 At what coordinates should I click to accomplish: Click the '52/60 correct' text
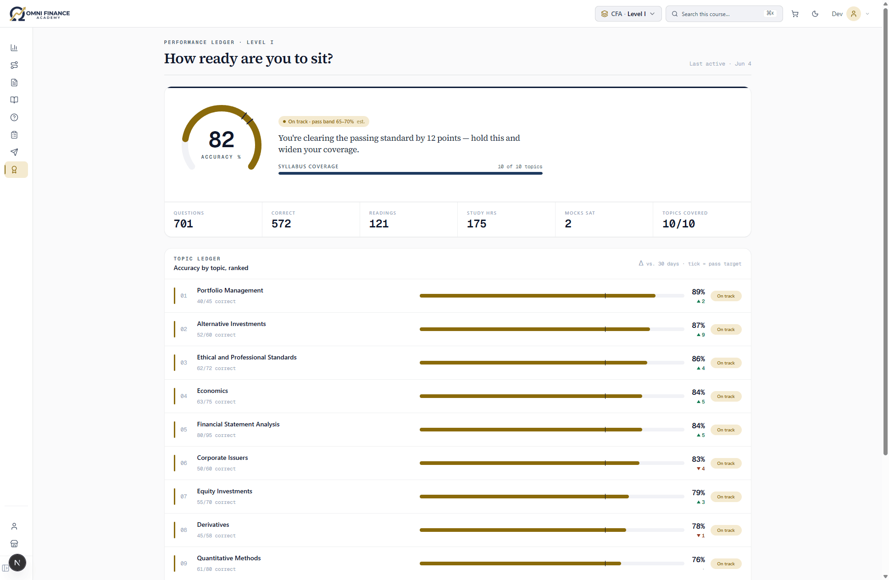click(x=217, y=335)
